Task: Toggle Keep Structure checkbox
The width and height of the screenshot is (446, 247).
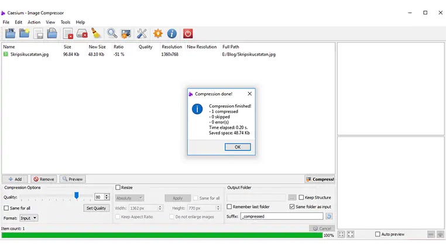Action: click(301, 197)
